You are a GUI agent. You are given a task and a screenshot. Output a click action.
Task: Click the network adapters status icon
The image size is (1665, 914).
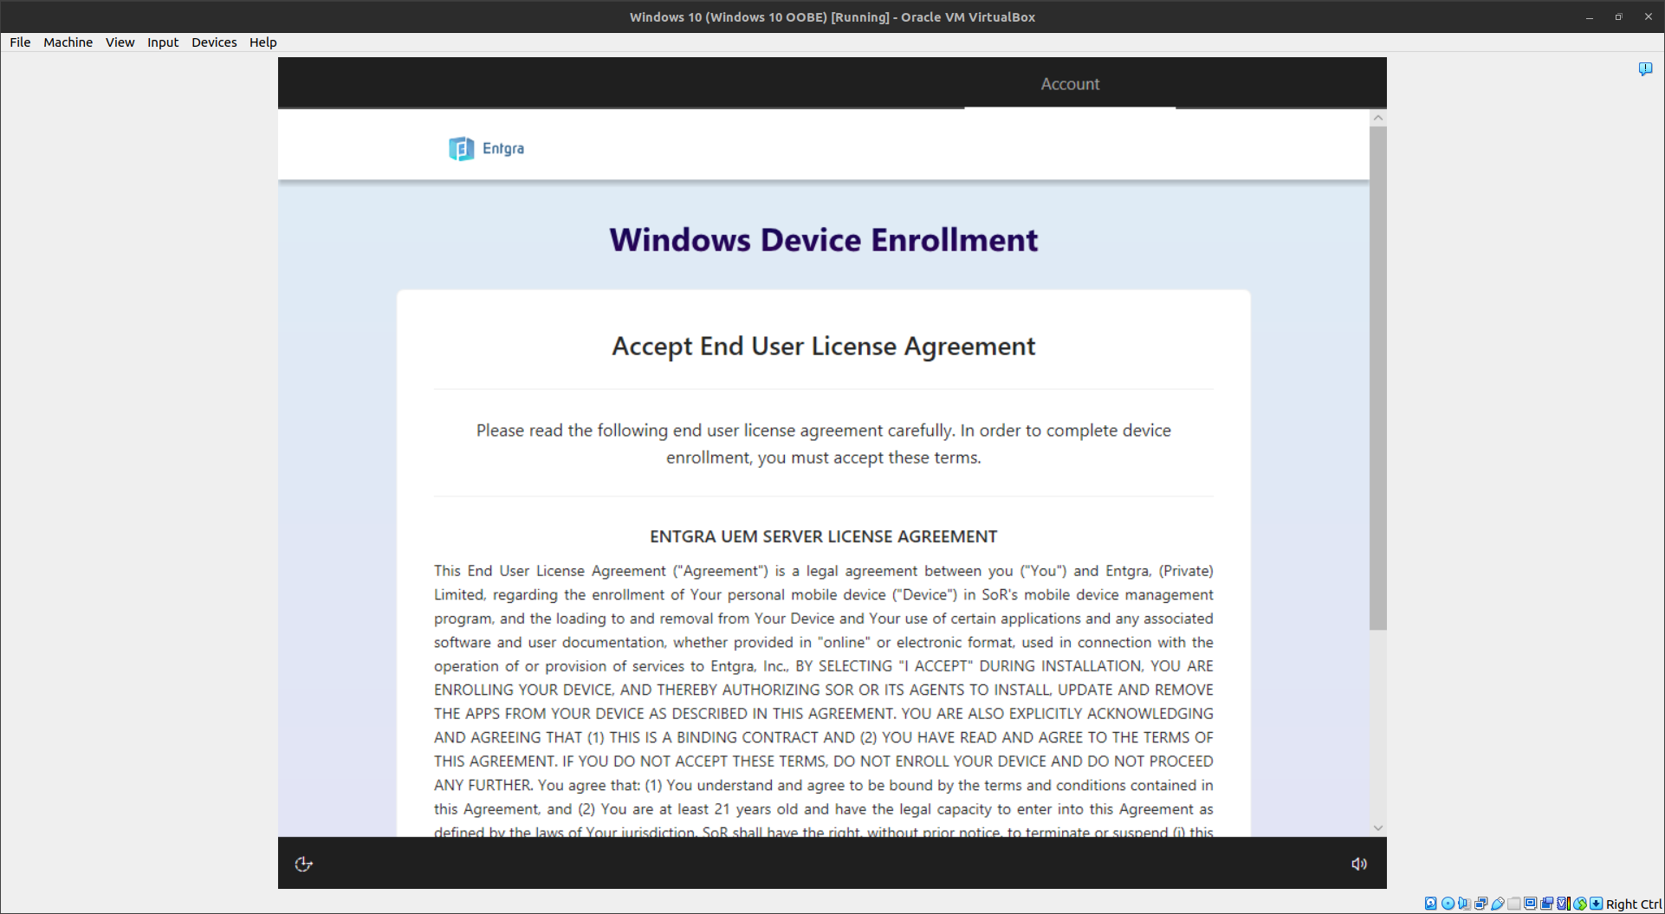click(x=1481, y=904)
